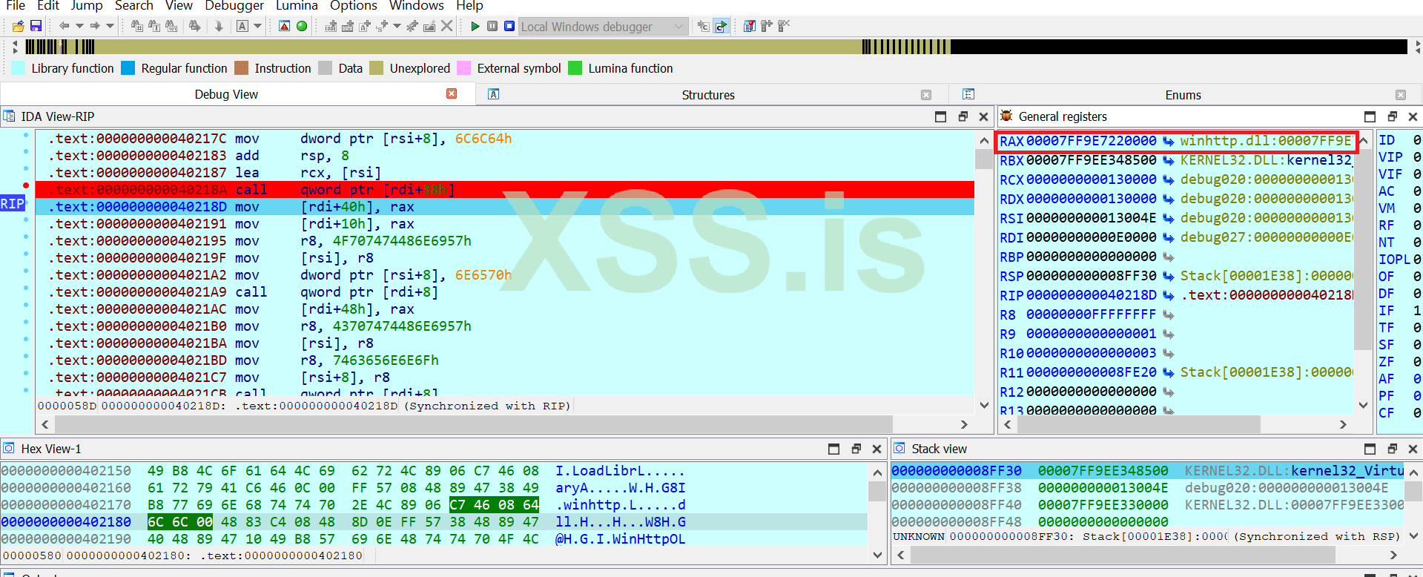The height and width of the screenshot is (577, 1423).
Task: Follow the jump arrow next to RBX
Action: click(1168, 160)
